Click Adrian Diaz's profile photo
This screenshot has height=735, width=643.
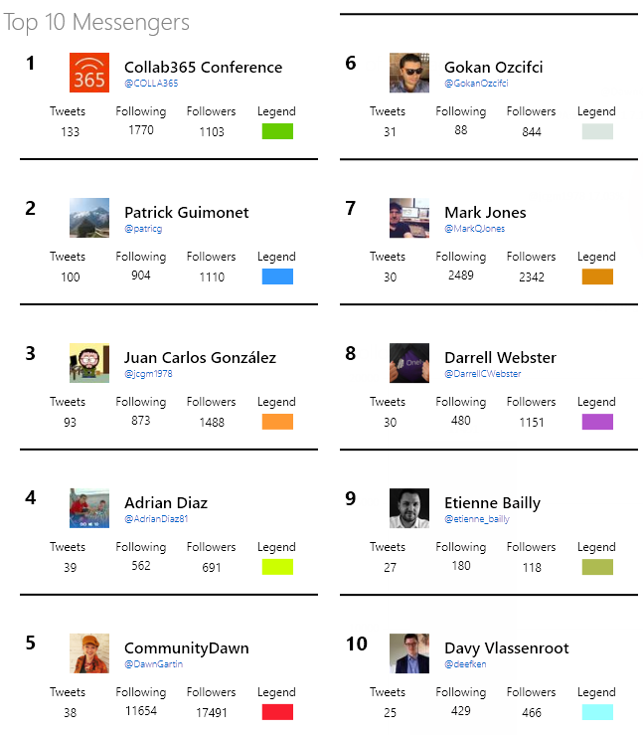click(x=89, y=508)
